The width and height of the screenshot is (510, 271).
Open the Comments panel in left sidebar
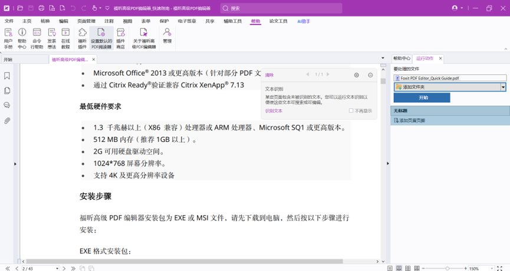[7, 105]
